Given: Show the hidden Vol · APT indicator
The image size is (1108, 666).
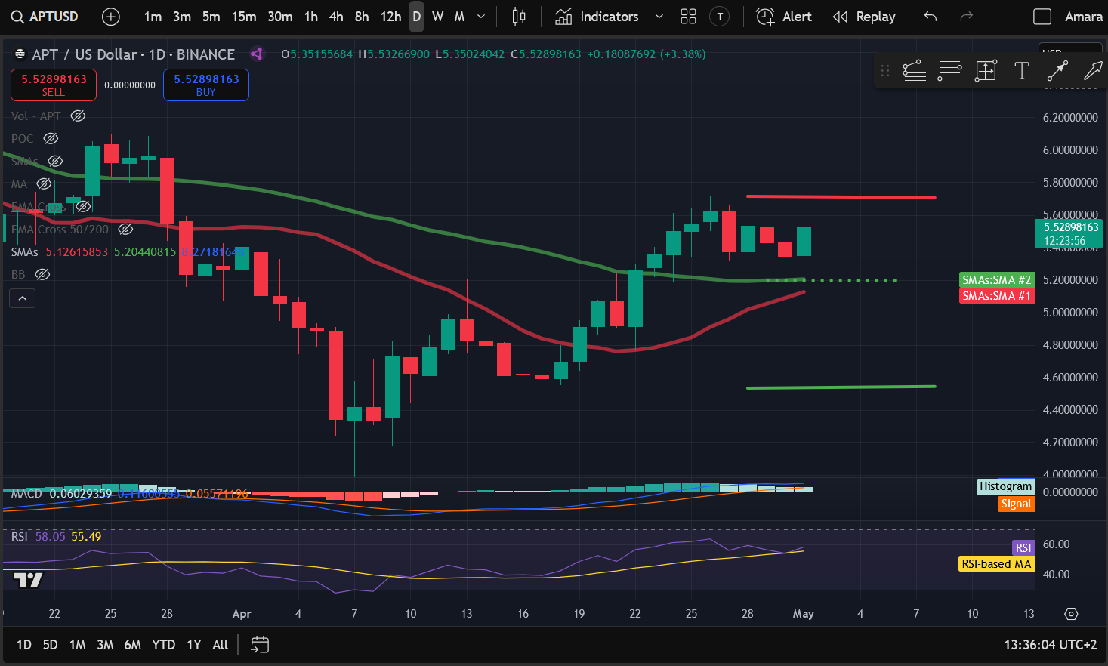Looking at the screenshot, I should click(x=78, y=116).
